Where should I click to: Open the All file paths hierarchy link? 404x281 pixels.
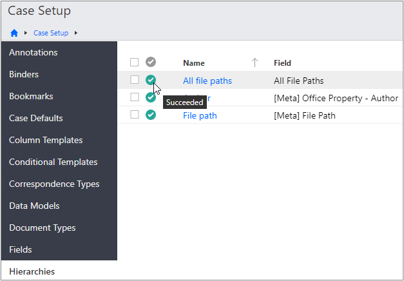(x=207, y=81)
